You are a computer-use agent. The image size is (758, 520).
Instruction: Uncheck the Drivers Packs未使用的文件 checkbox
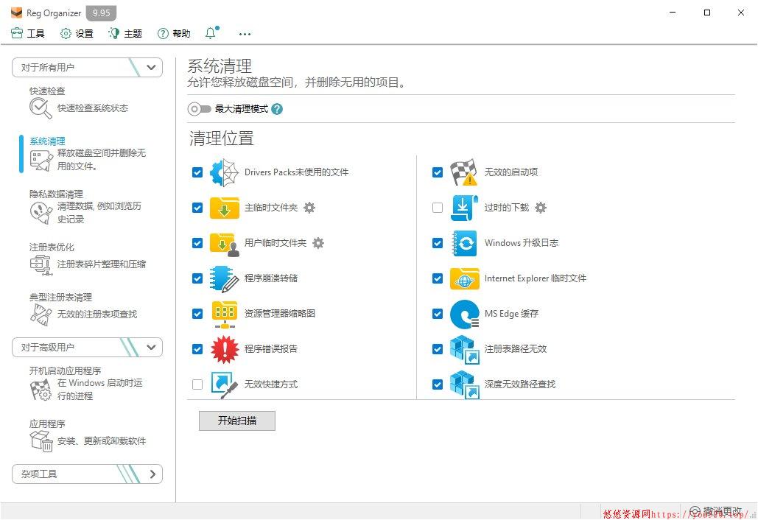(197, 172)
